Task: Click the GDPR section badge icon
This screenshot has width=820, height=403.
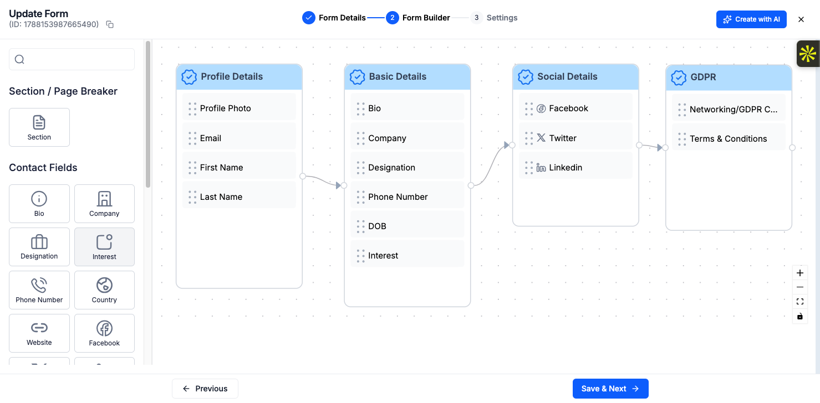Action: point(679,77)
